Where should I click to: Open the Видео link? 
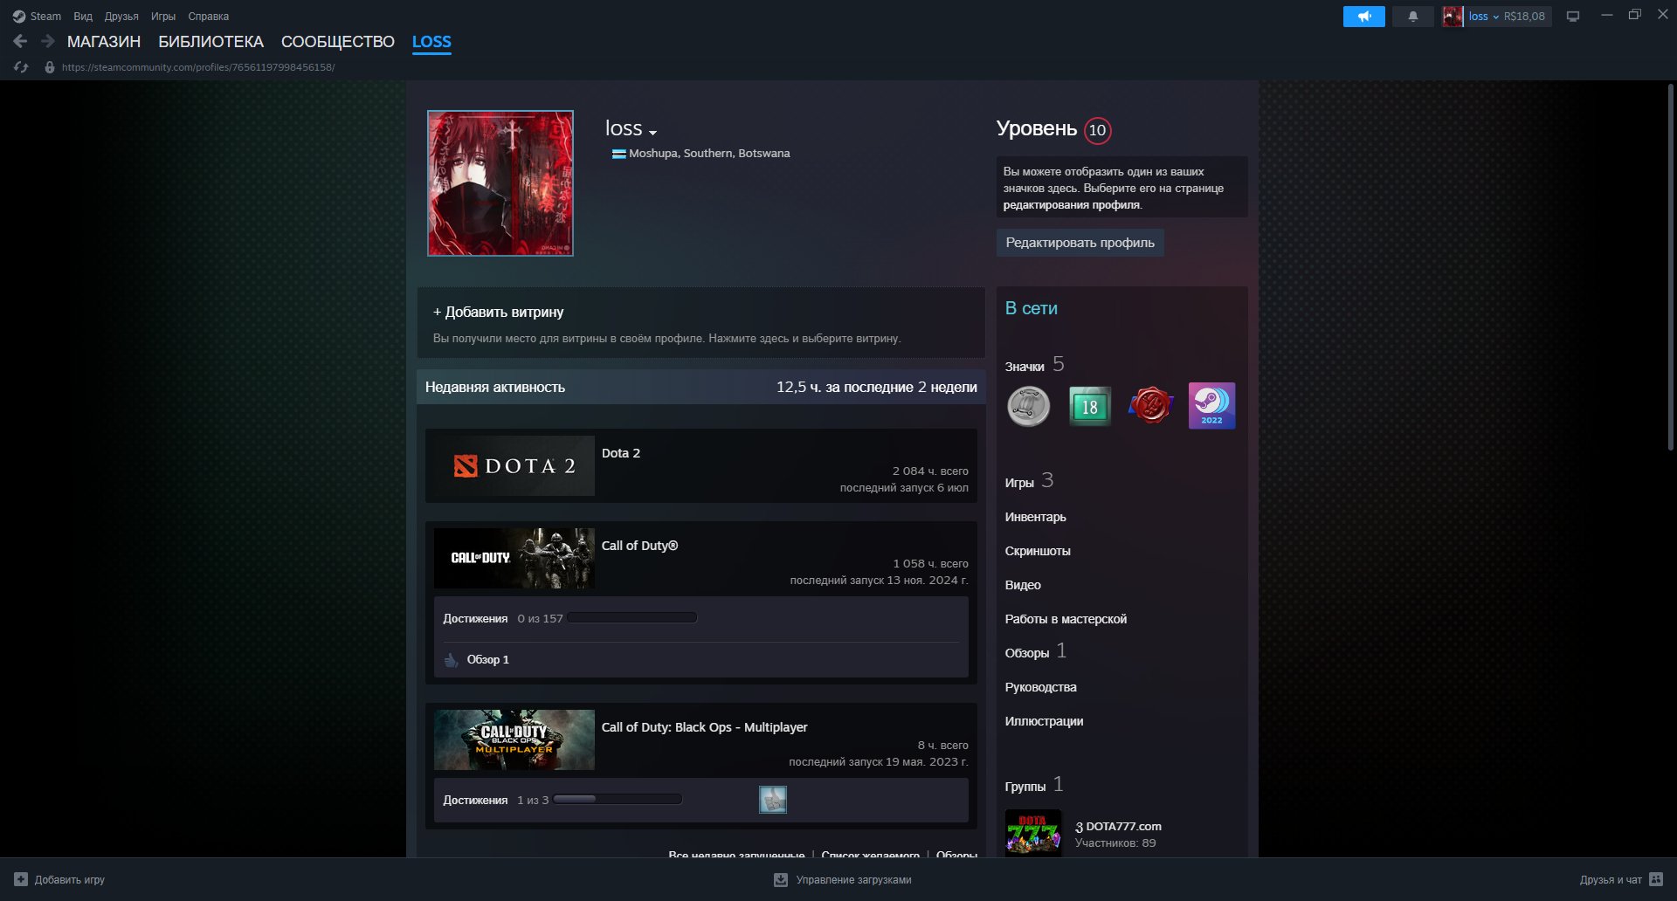click(1023, 585)
